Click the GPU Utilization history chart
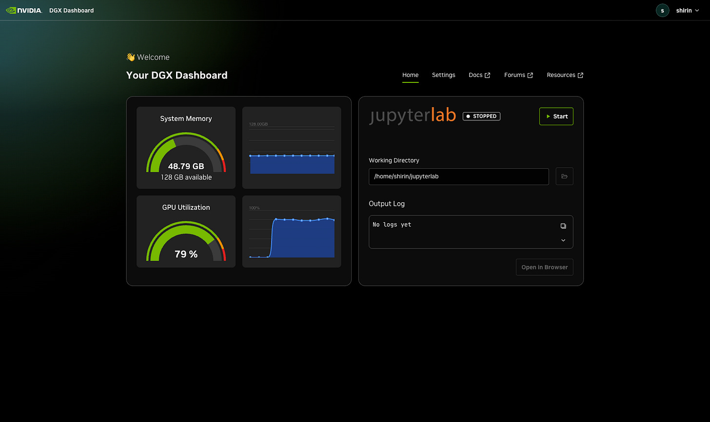 [x=292, y=231]
